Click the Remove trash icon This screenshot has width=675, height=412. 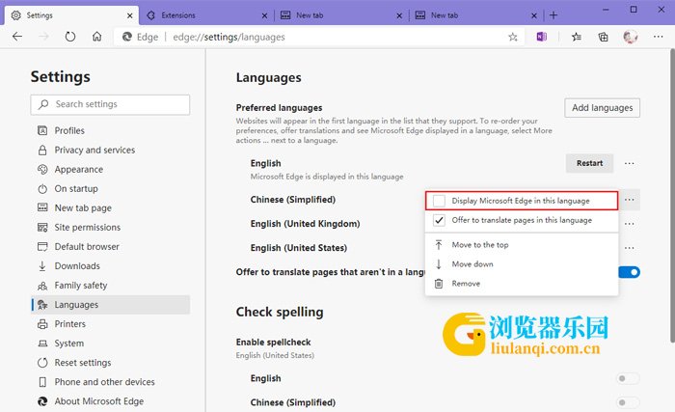(x=439, y=284)
